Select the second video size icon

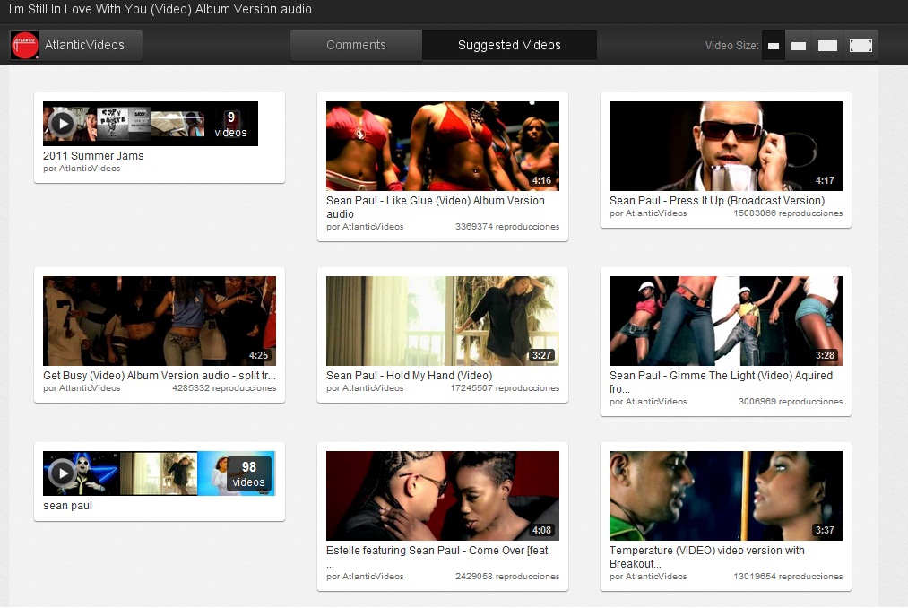799,46
